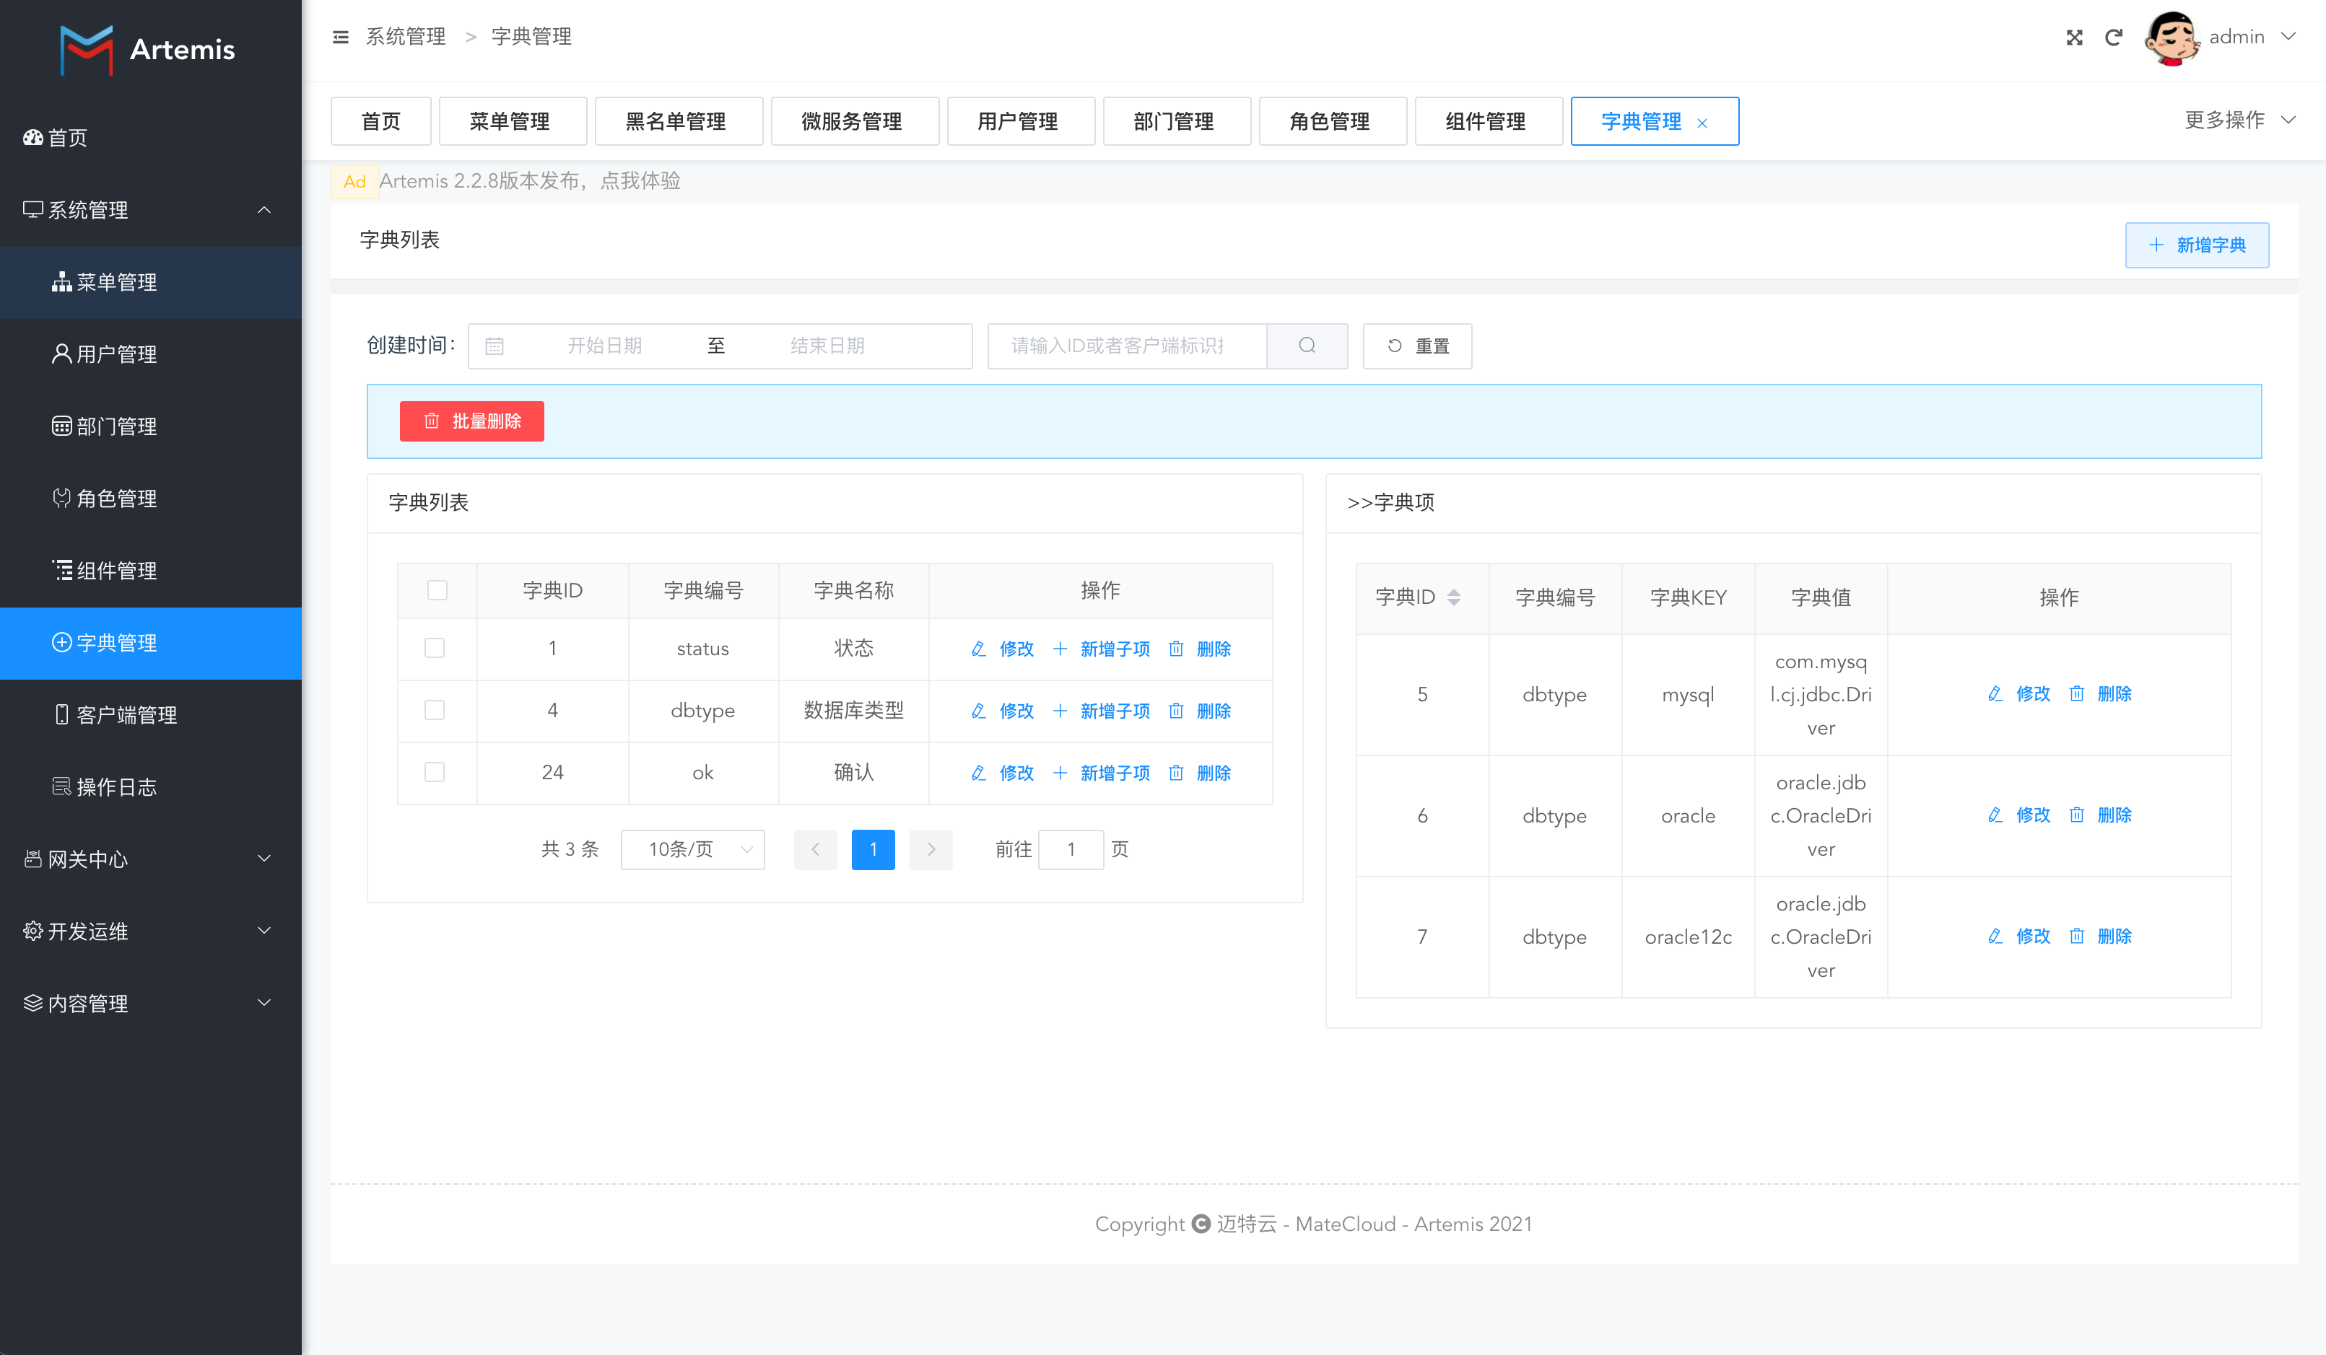This screenshot has height=1355, width=2326.
Task: Open 组件管理 in the sidebar
Action: tap(150, 571)
